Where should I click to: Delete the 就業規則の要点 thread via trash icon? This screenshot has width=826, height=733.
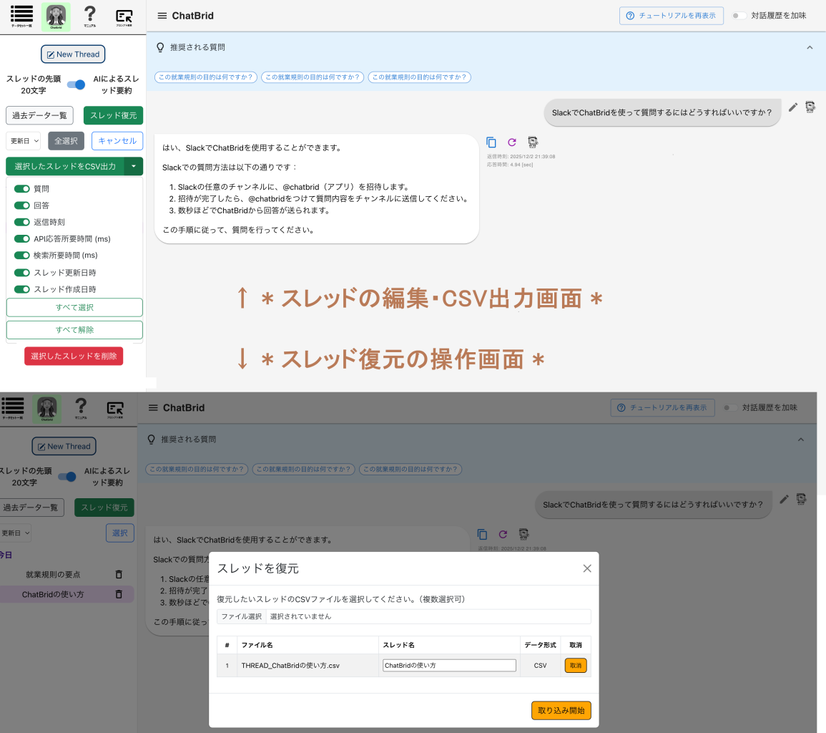pyautogui.click(x=119, y=574)
